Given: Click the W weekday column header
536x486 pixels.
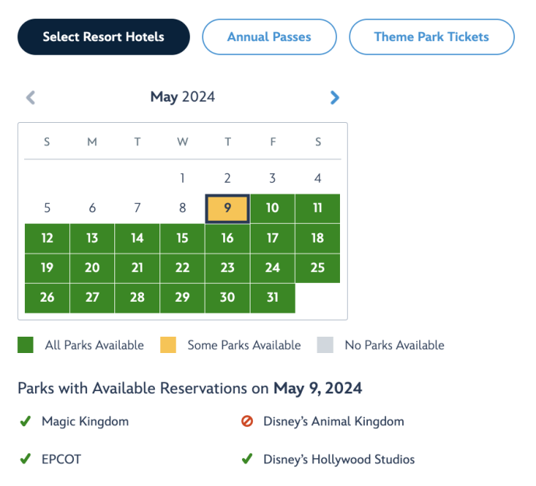Looking at the screenshot, I should coord(183,142).
